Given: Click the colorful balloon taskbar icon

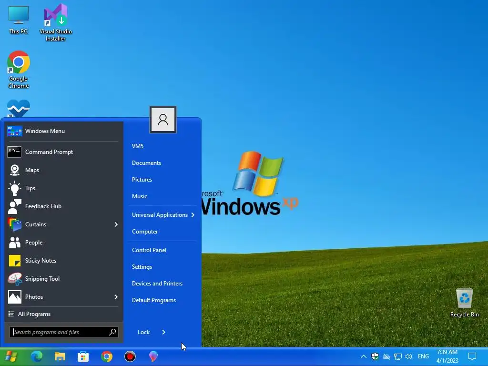Looking at the screenshot, I should 153,356.
